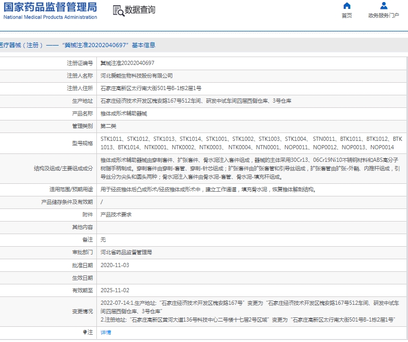Click the product name 椎体成形术辅助器械
Image resolution: width=408 pixels, height=342 pixels.
(x=124, y=114)
